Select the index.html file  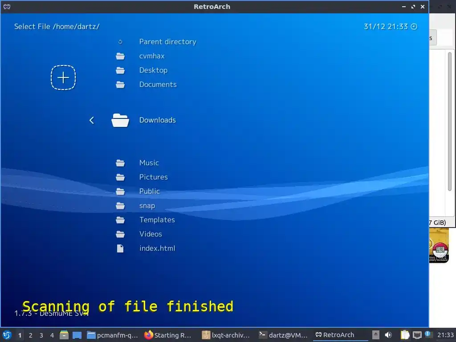tap(157, 248)
